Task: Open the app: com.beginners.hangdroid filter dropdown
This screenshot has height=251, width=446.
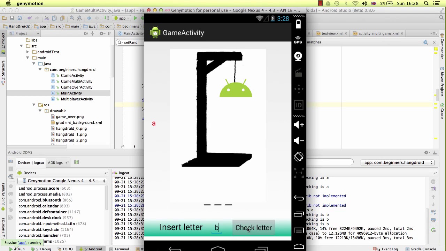Action: click(x=397, y=162)
